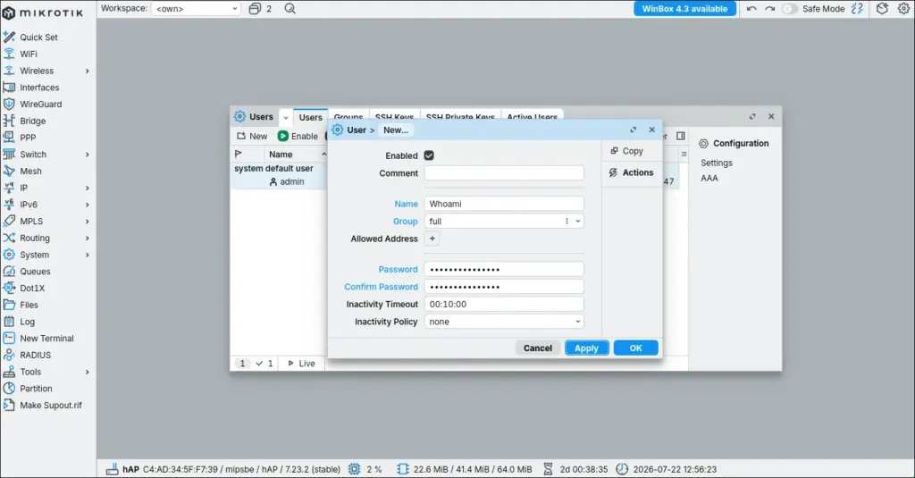Toggle Live updates in Users list

point(301,364)
